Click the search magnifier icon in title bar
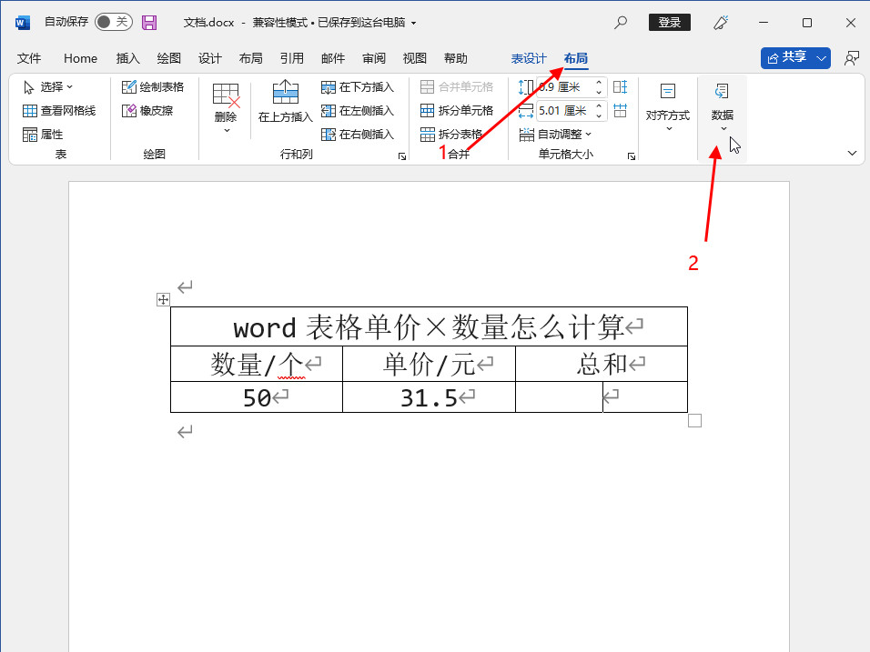 click(x=621, y=22)
